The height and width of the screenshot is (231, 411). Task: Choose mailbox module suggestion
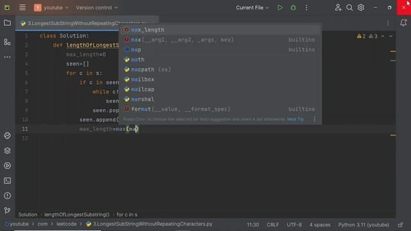coord(220,80)
